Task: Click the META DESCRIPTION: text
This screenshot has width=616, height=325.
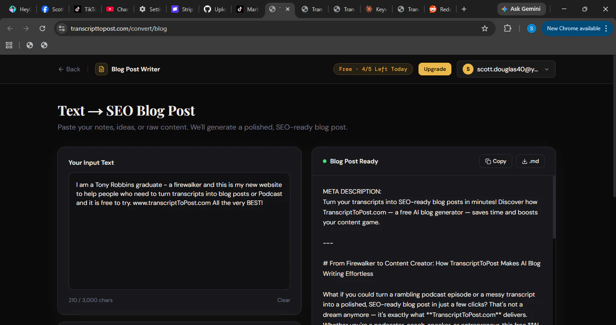Action: [352, 191]
